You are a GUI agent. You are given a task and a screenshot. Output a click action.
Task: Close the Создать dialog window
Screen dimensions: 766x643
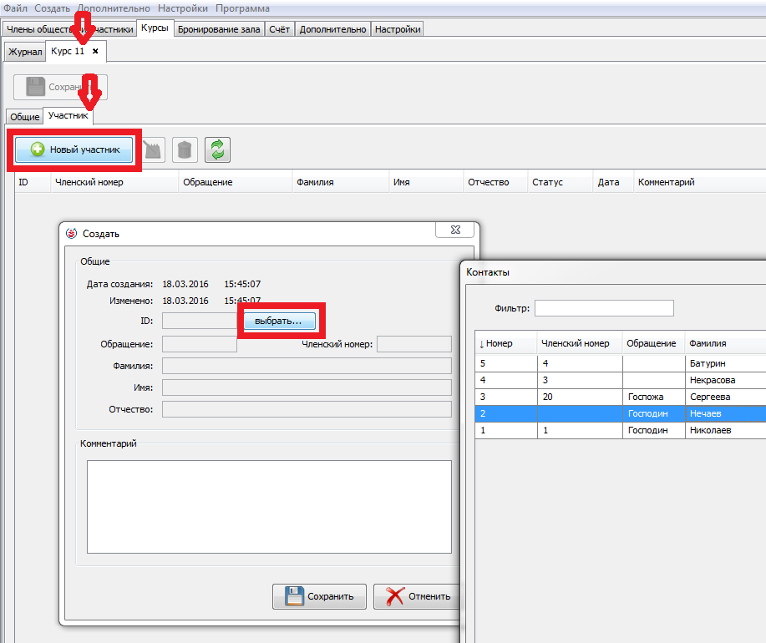pos(455,230)
